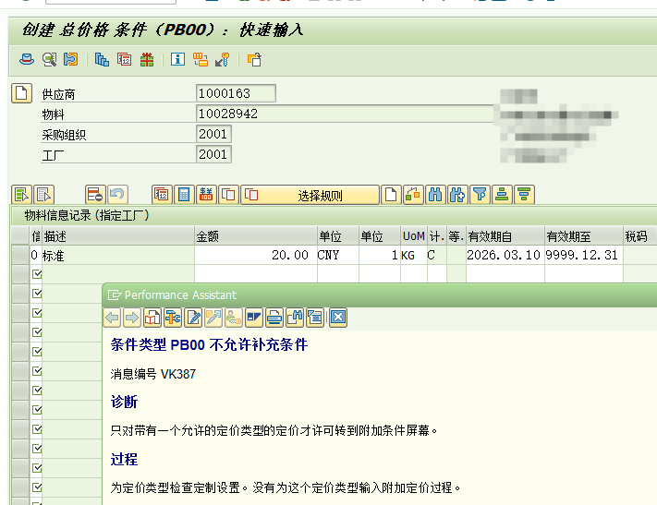
Task: Click the new page button beside 供应商
Action: pos(20,93)
